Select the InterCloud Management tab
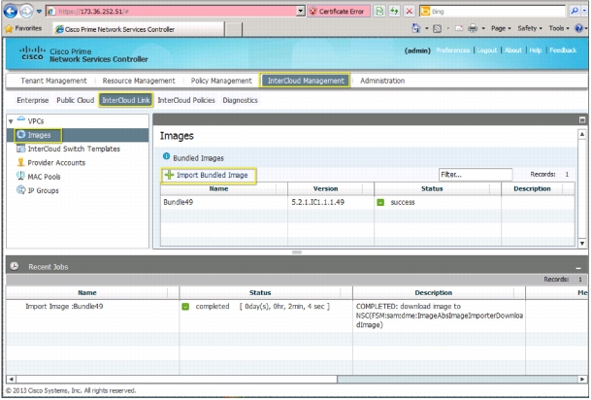 coord(306,81)
